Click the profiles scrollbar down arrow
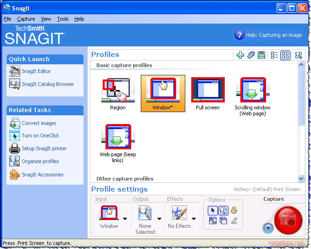Viewport: 311px width, 249px height. (x=301, y=178)
